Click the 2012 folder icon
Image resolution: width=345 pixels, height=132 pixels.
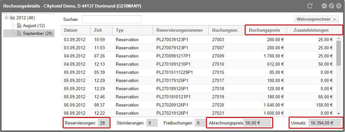pyautogui.click(x=12, y=18)
